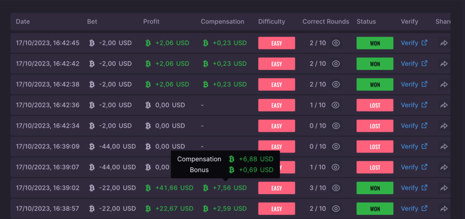Click the EASY badge in the 16:42:34 row

pyautogui.click(x=277, y=126)
